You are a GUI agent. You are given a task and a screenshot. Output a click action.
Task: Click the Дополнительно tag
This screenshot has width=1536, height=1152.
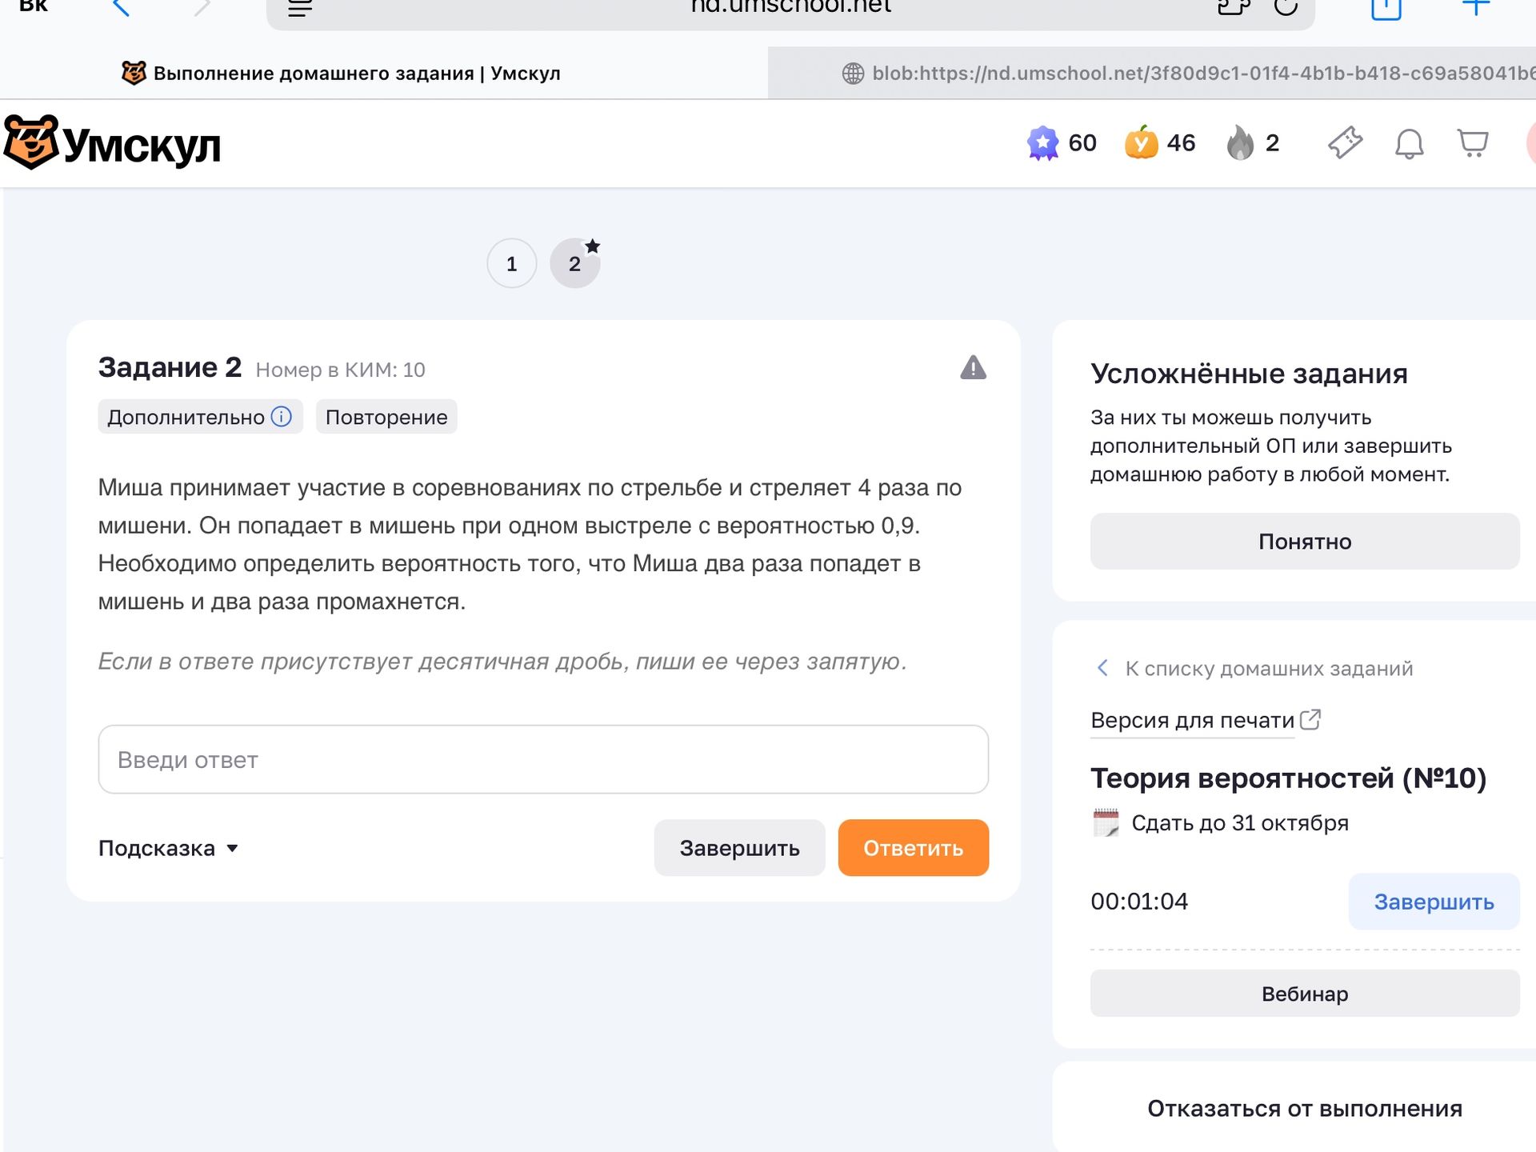point(200,417)
